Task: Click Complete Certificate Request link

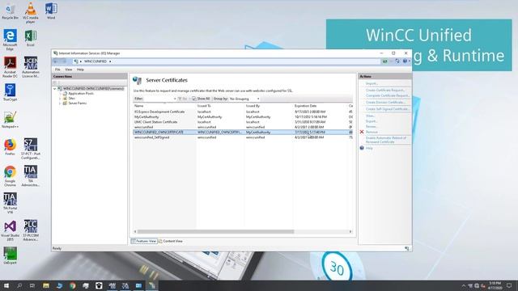Action: [388, 95]
